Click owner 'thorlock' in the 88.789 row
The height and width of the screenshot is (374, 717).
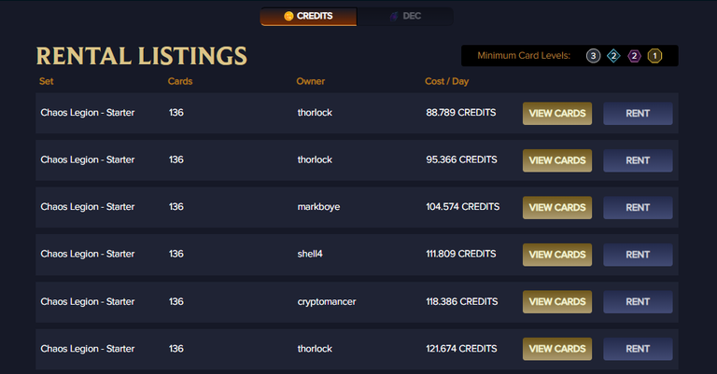(x=315, y=112)
